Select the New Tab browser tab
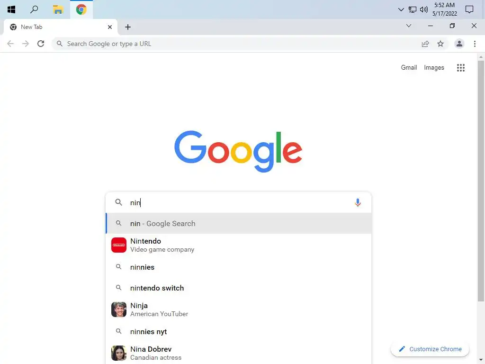This screenshot has height=364, width=485. coord(60,27)
